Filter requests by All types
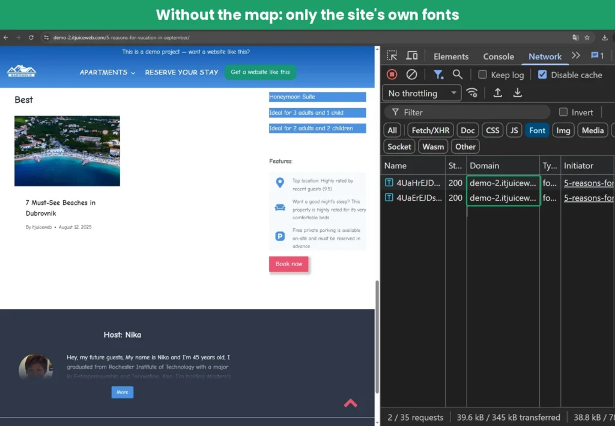The width and height of the screenshot is (615, 426). tap(392, 130)
